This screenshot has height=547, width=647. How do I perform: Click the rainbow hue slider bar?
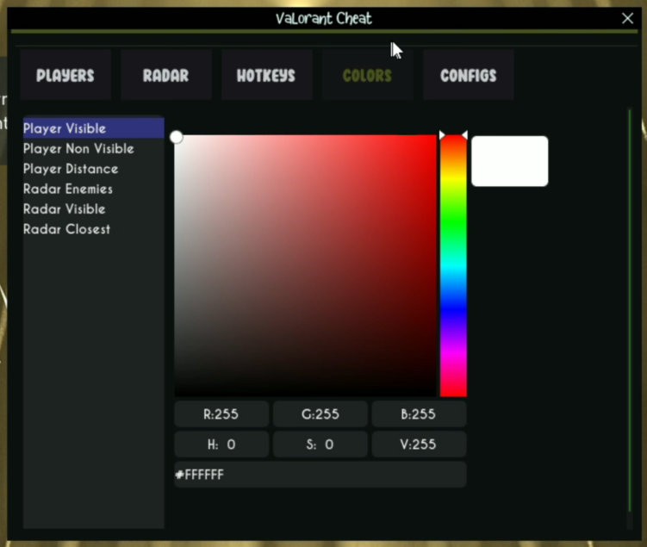click(453, 265)
